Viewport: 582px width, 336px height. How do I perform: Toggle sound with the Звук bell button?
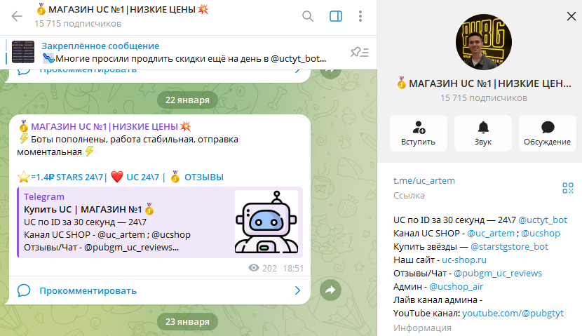482,133
